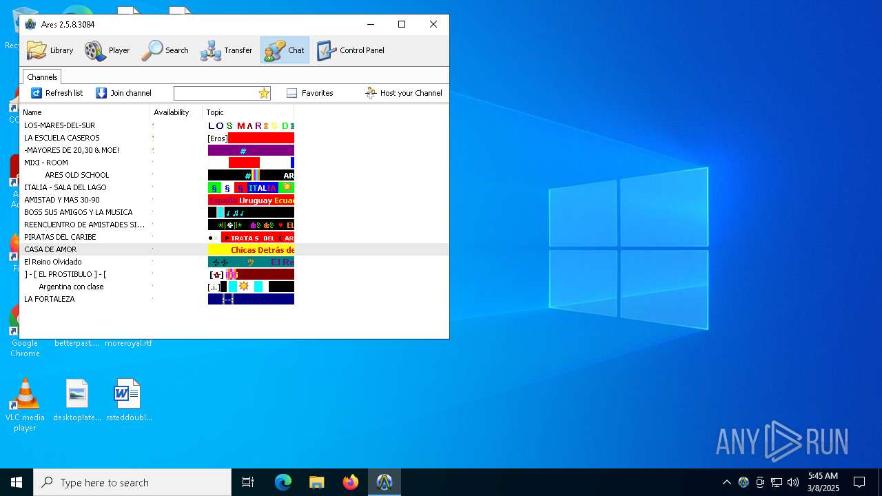Click the taskbar search box

pos(132,482)
